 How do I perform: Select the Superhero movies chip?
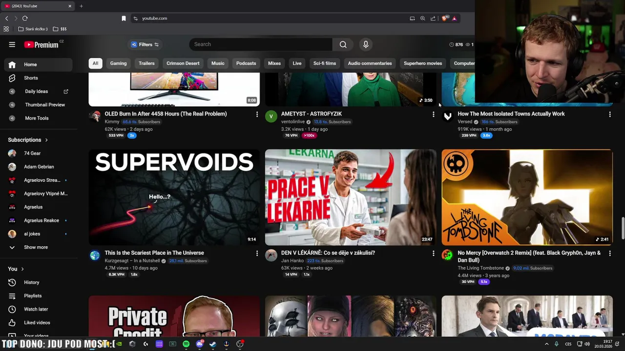[x=423, y=63]
